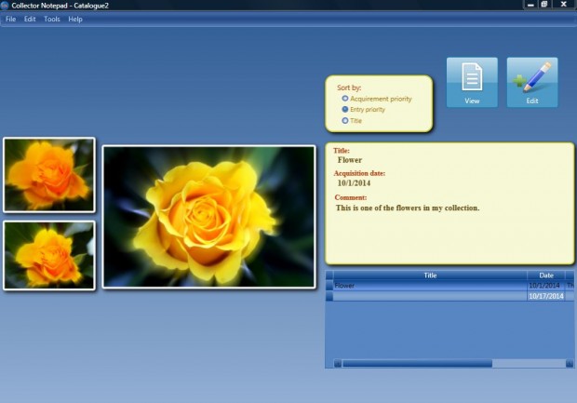The width and height of the screenshot is (577, 403).
Task: Select Entry priority sort option
Action: tap(345, 109)
